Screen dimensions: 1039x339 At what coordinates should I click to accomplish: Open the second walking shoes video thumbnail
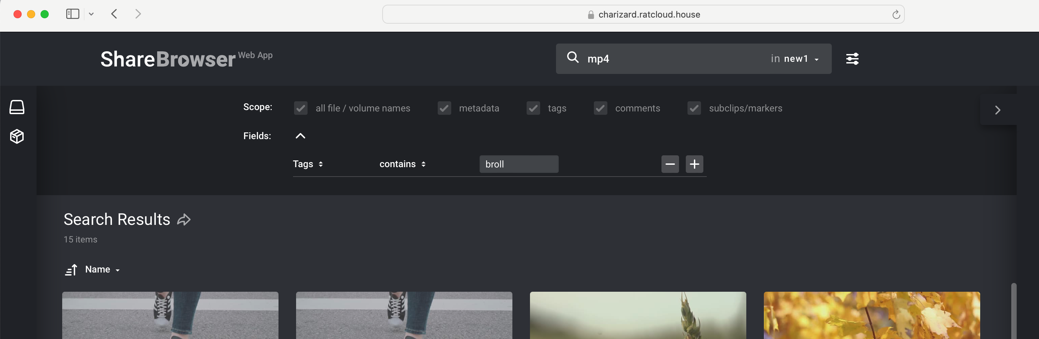pyautogui.click(x=404, y=315)
